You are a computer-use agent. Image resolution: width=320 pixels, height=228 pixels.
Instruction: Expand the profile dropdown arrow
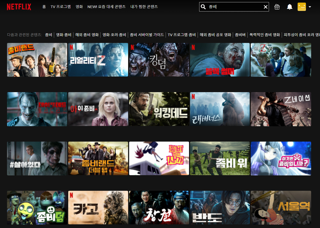coord(310,7)
